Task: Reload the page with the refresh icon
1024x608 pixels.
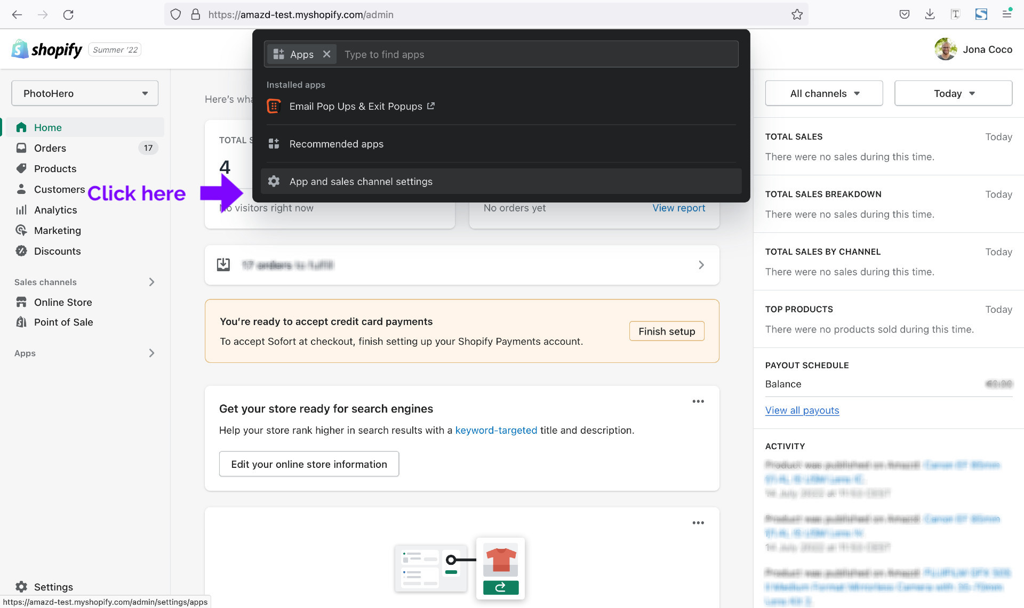Action: pos(68,14)
